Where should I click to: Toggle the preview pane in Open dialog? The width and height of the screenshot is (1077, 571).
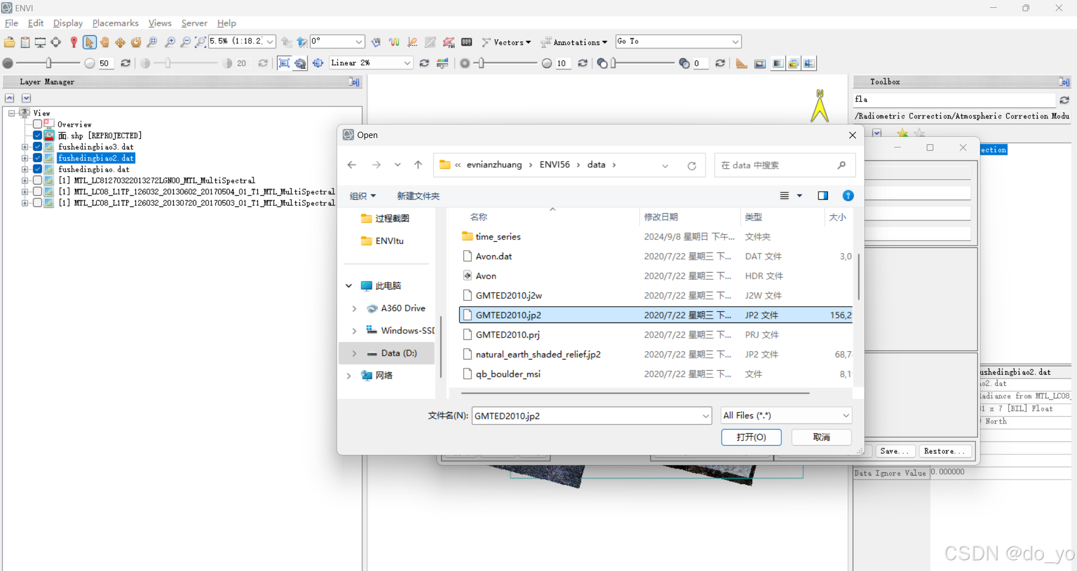823,196
